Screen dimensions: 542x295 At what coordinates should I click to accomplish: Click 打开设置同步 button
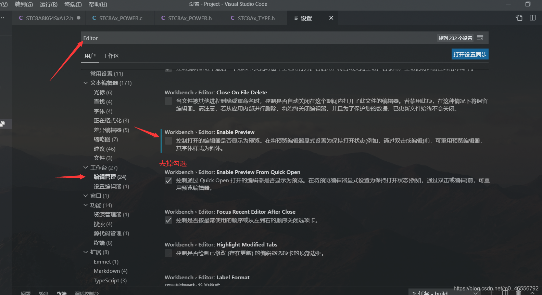(x=470, y=54)
